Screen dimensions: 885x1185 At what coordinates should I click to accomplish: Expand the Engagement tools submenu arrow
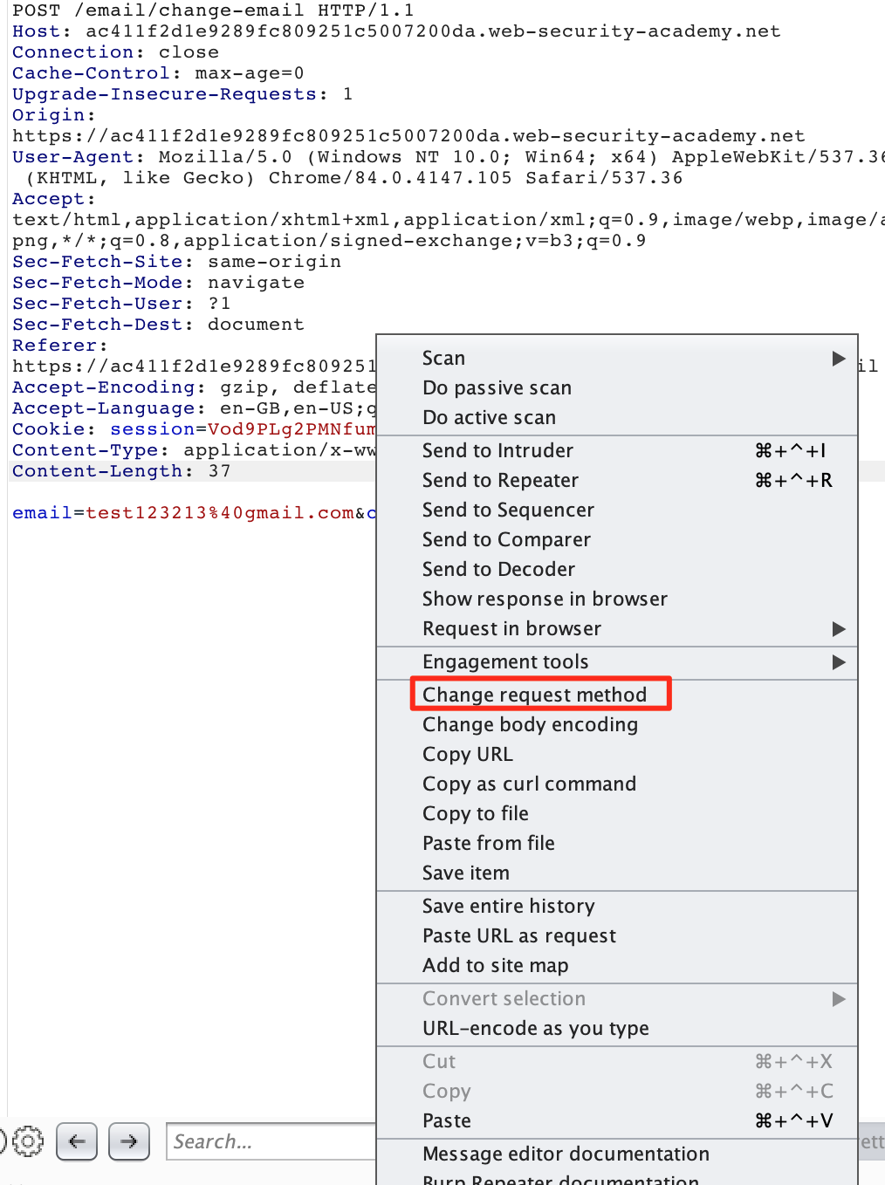coord(838,662)
